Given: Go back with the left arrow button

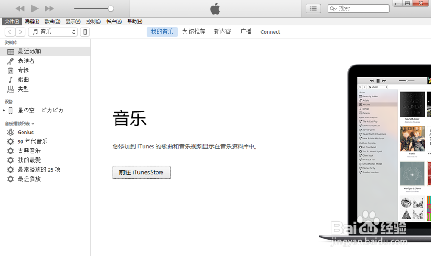Looking at the screenshot, I should coord(10,32).
